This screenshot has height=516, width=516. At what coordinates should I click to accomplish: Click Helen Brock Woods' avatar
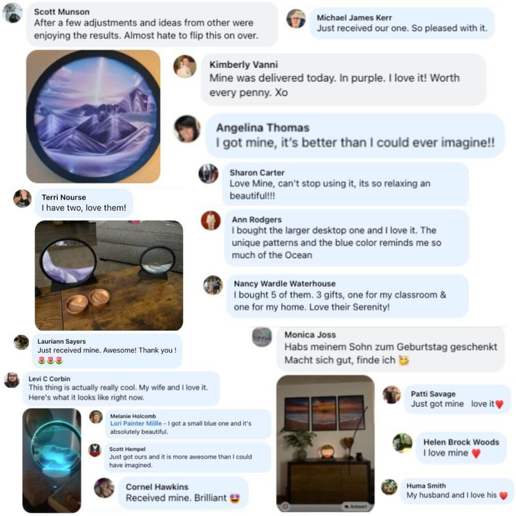(x=402, y=442)
